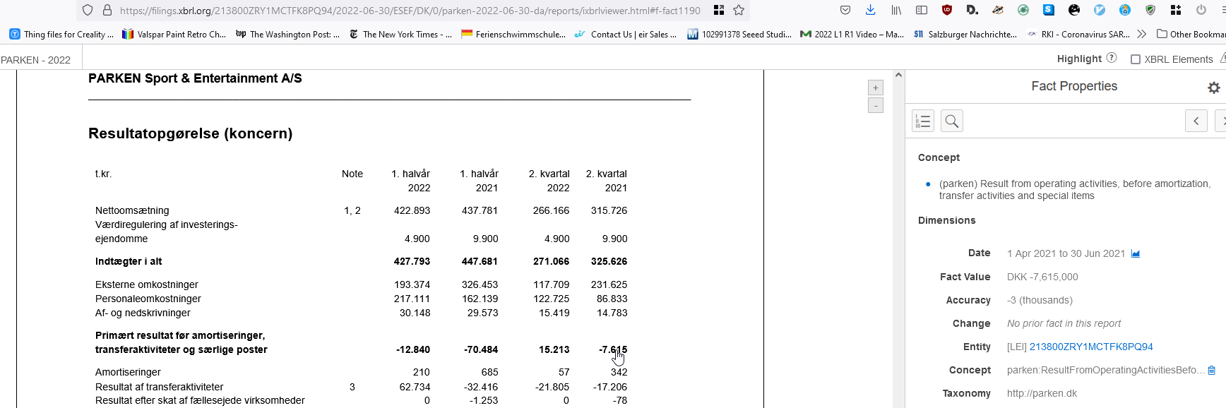Click the taxonomy value http://parken.dk
The width and height of the screenshot is (1226, 408).
point(1042,393)
